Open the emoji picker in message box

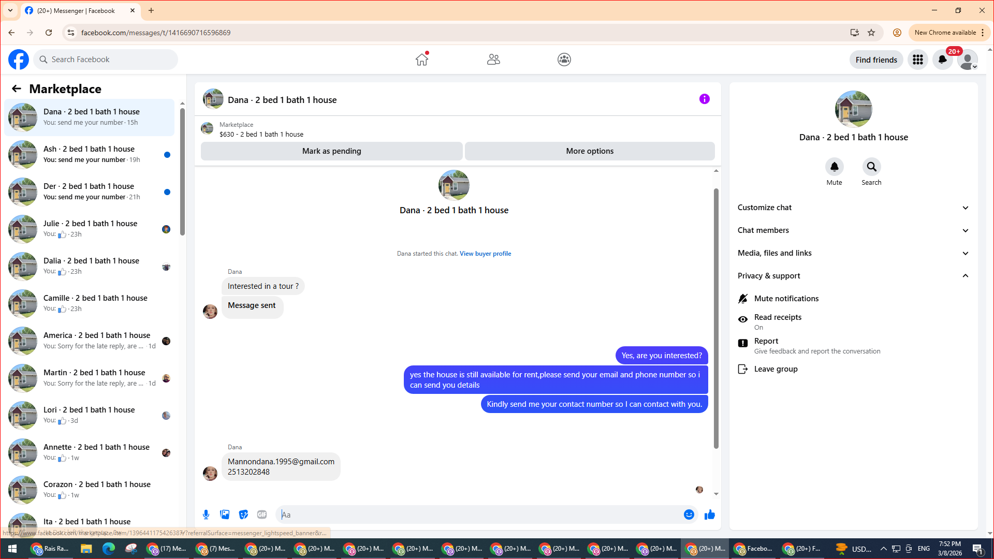689,514
